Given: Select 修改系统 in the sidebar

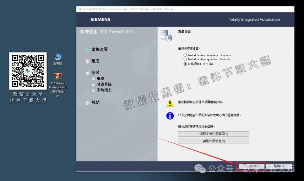Looking at the screenshot, I should coord(94,84).
